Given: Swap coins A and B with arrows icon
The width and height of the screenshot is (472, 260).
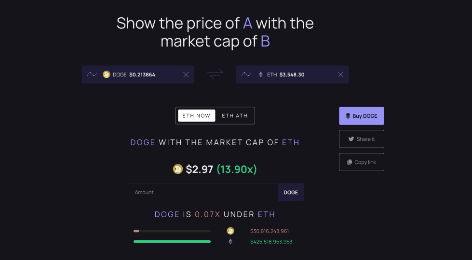Looking at the screenshot, I should click(215, 74).
